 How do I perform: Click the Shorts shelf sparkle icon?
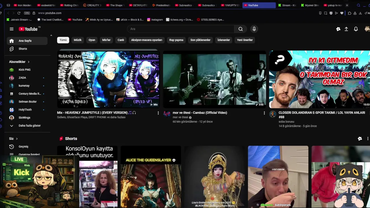[x=360, y=139]
